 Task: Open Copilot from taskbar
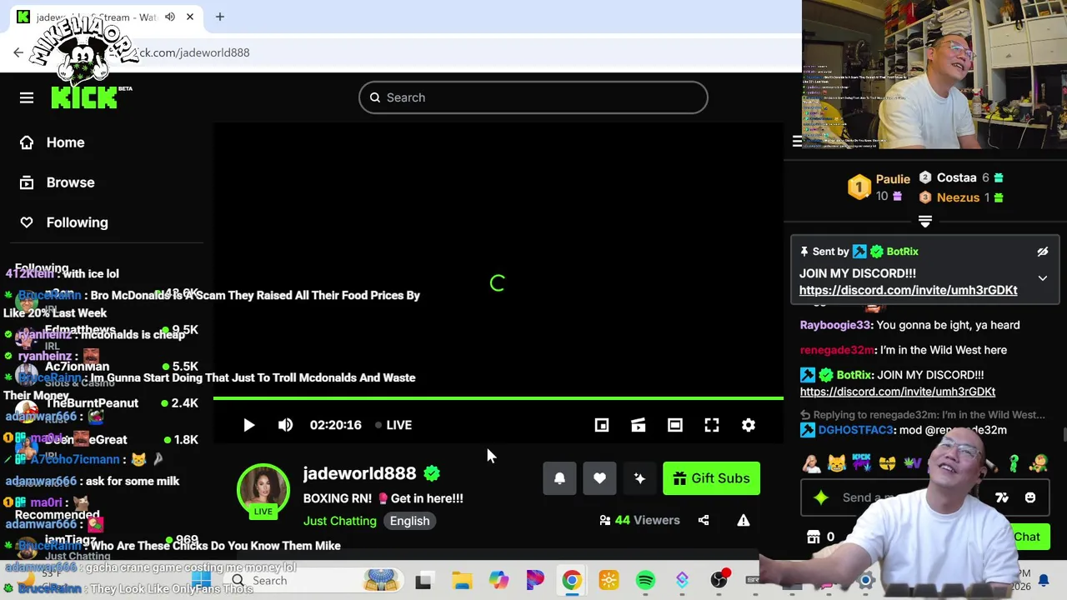click(x=498, y=581)
